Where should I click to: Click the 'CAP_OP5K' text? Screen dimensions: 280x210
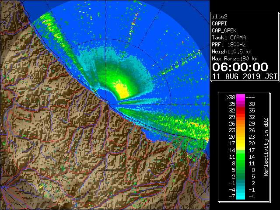coord(224,31)
